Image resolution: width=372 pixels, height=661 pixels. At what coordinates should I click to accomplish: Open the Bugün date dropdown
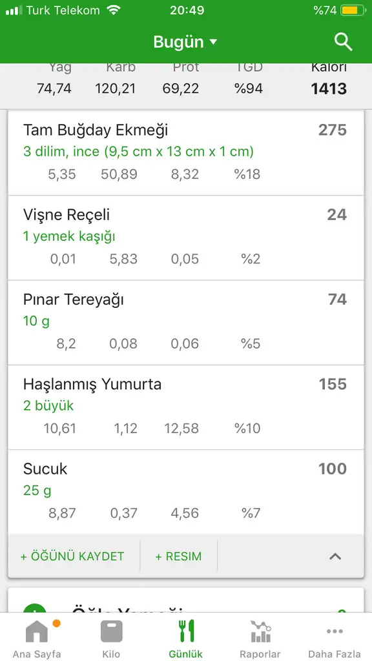pos(185,42)
